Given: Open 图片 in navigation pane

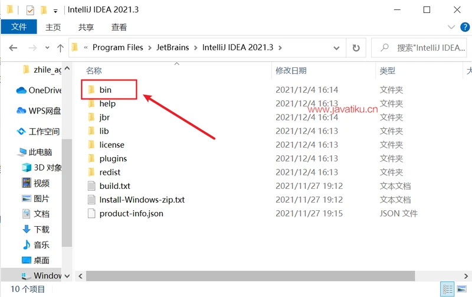Looking at the screenshot, I should click(x=35, y=198).
